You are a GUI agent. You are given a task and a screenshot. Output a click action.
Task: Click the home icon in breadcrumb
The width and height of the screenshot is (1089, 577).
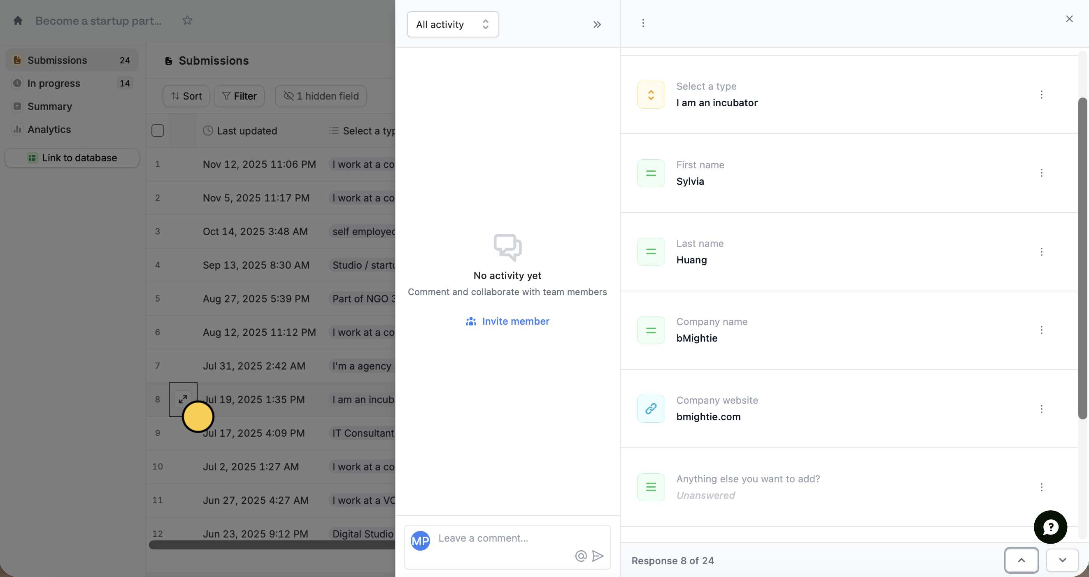(x=18, y=20)
